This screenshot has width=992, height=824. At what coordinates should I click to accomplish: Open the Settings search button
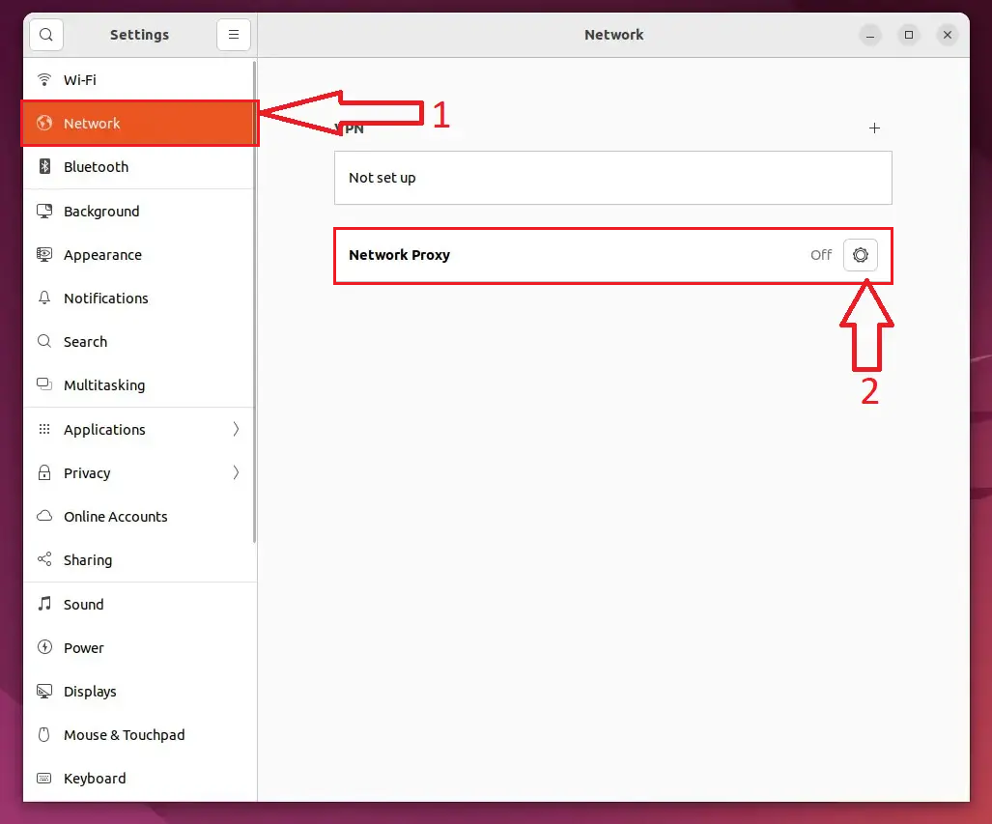[x=46, y=34]
